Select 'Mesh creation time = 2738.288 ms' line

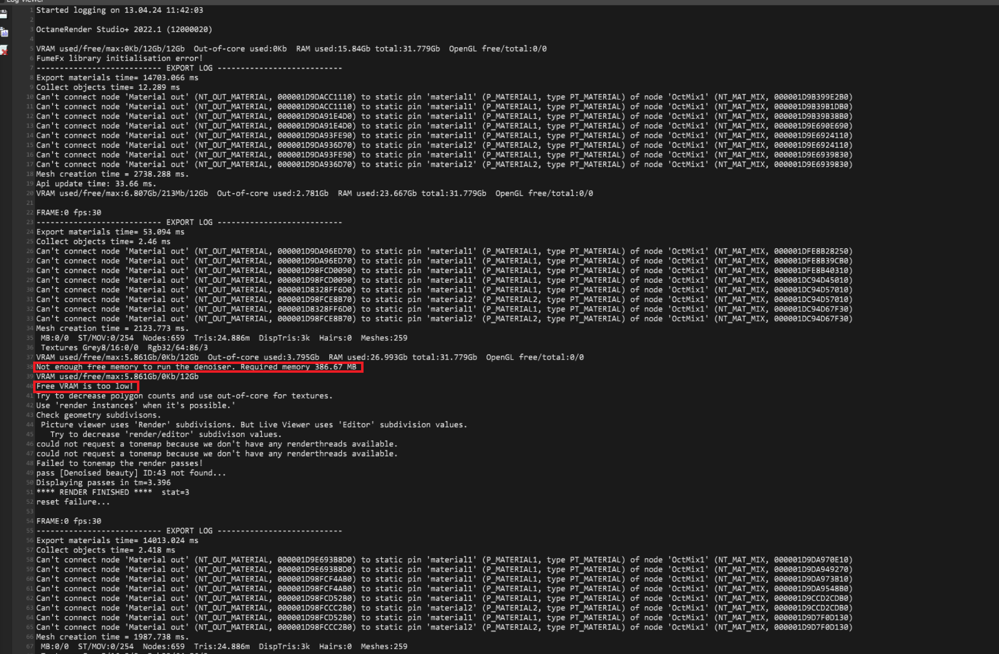(x=112, y=174)
